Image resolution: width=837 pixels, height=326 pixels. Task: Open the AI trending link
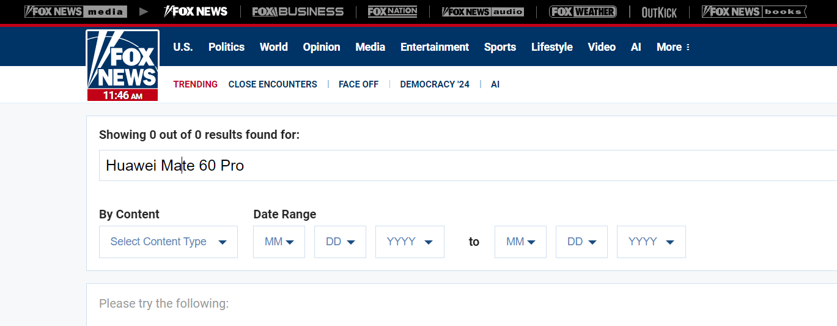(495, 84)
